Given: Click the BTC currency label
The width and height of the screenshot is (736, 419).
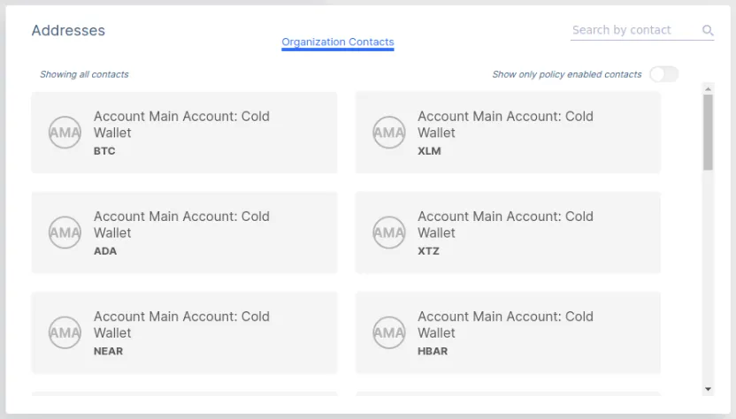Looking at the screenshot, I should (104, 151).
